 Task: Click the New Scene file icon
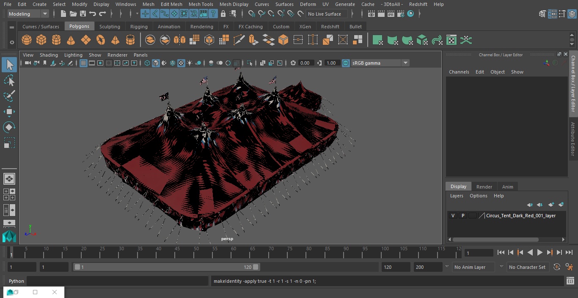[x=63, y=14]
